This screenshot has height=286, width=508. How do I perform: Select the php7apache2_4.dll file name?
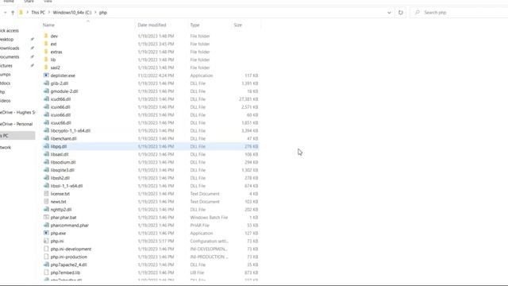pos(69,265)
